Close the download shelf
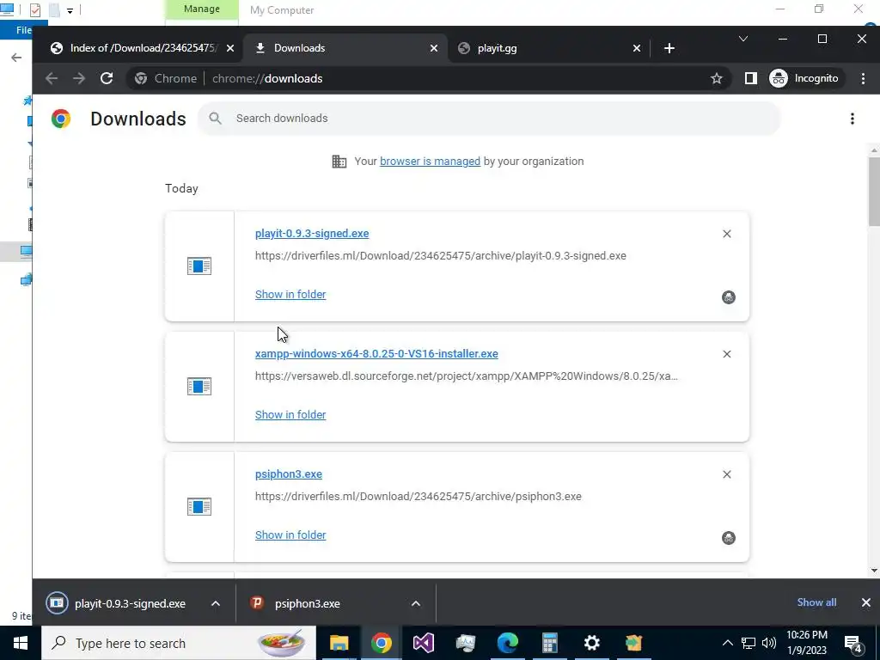Image resolution: width=880 pixels, height=660 pixels. tap(866, 602)
